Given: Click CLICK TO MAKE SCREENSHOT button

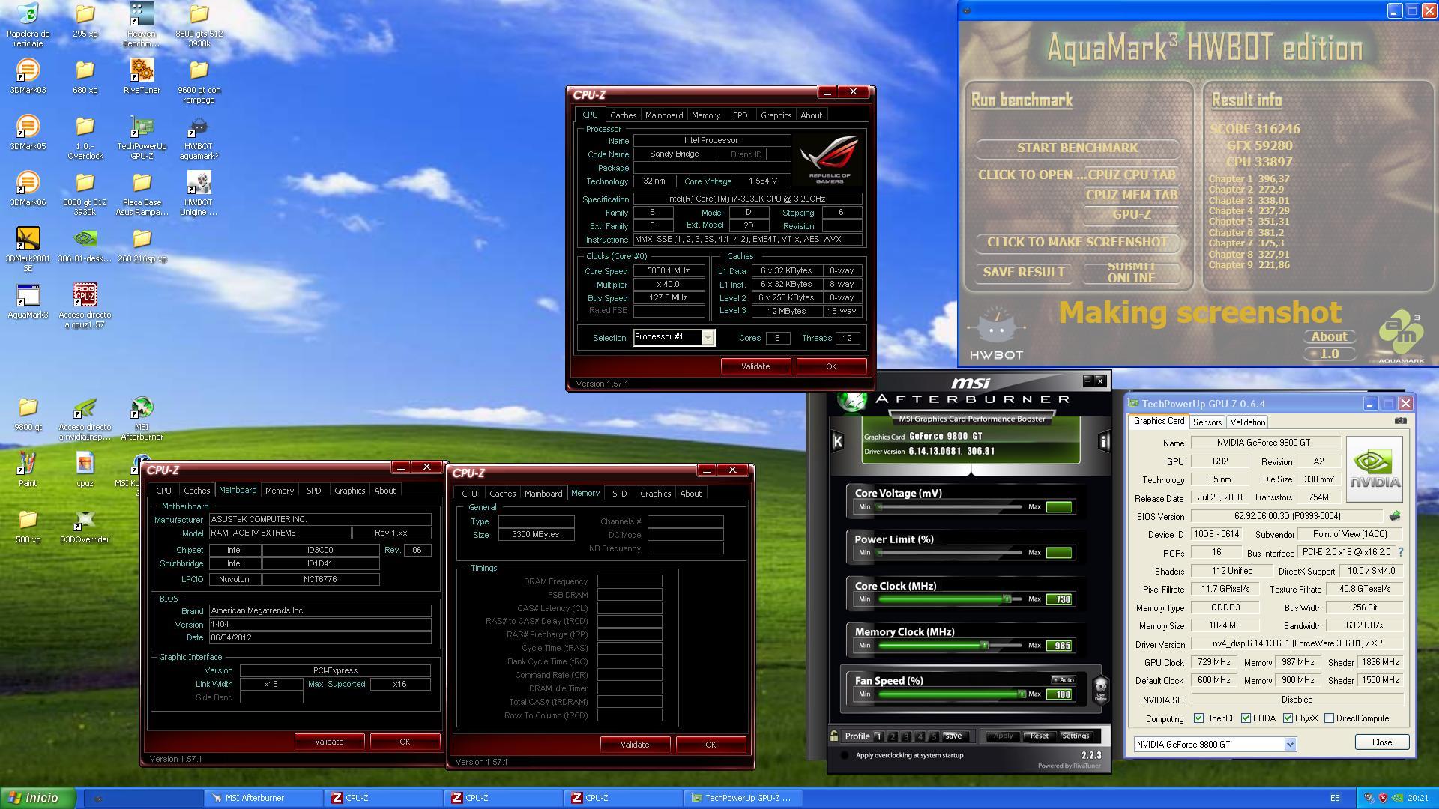Looking at the screenshot, I should (x=1077, y=242).
